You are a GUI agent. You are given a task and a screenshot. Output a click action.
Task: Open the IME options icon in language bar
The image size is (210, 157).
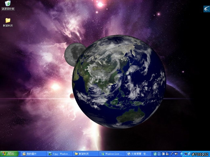[x=176, y=154]
